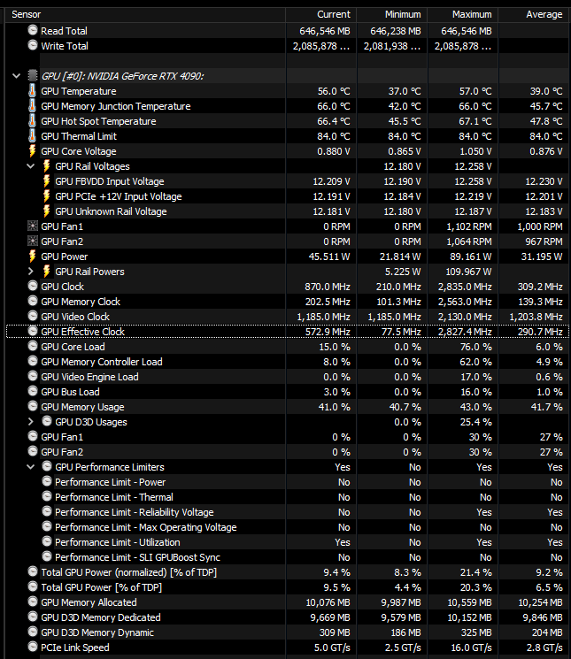Click the thermometer icon next to GPU Hot Spot Temperature
Screen dimensions: 571x659
pyautogui.click(x=33, y=121)
